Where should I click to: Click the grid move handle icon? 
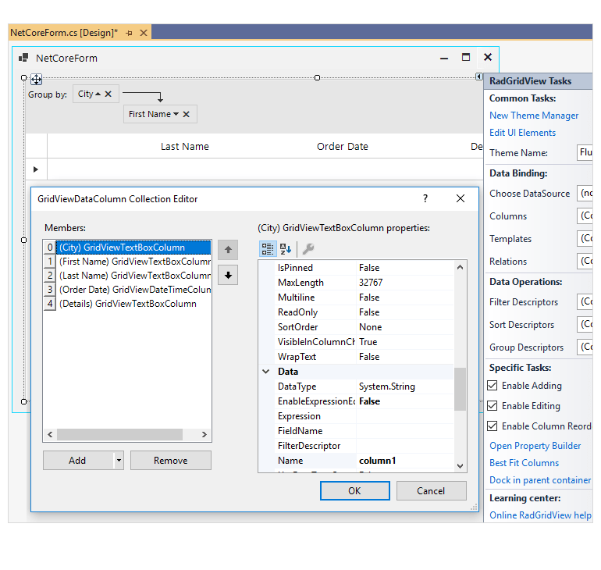coord(37,80)
